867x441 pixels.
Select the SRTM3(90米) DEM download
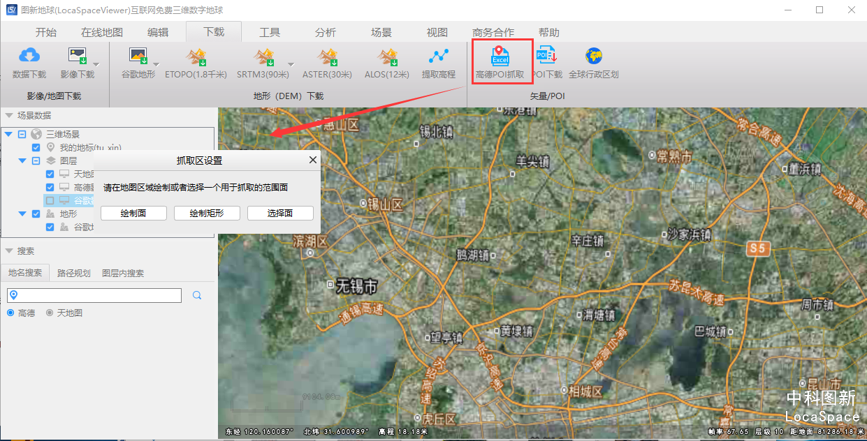point(263,63)
